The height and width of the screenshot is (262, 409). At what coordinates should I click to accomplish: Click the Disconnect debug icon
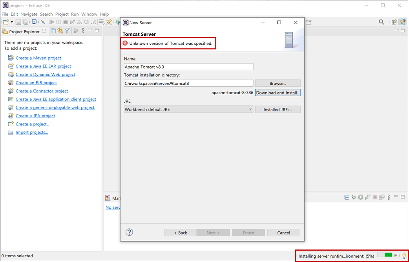(73, 22)
